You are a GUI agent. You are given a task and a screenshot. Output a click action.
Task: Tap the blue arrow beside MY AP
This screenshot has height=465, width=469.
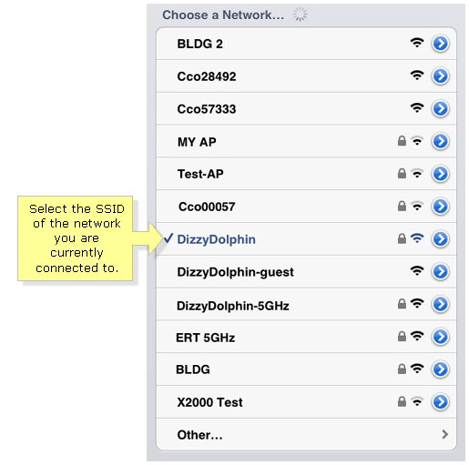coord(440,141)
